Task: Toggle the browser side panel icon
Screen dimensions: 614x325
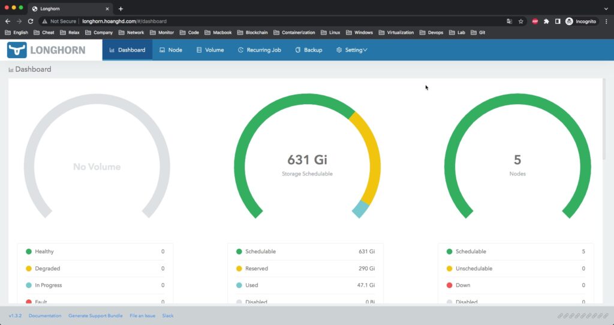Action: point(558,22)
